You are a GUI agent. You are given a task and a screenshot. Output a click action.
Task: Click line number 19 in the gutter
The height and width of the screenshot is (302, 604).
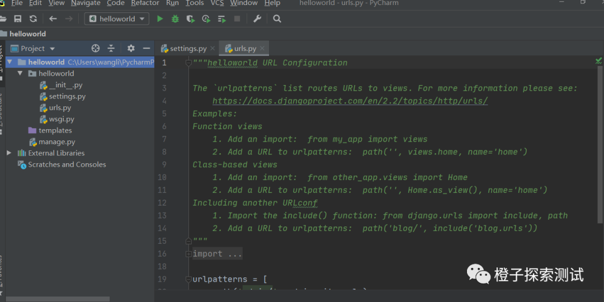tap(162, 279)
